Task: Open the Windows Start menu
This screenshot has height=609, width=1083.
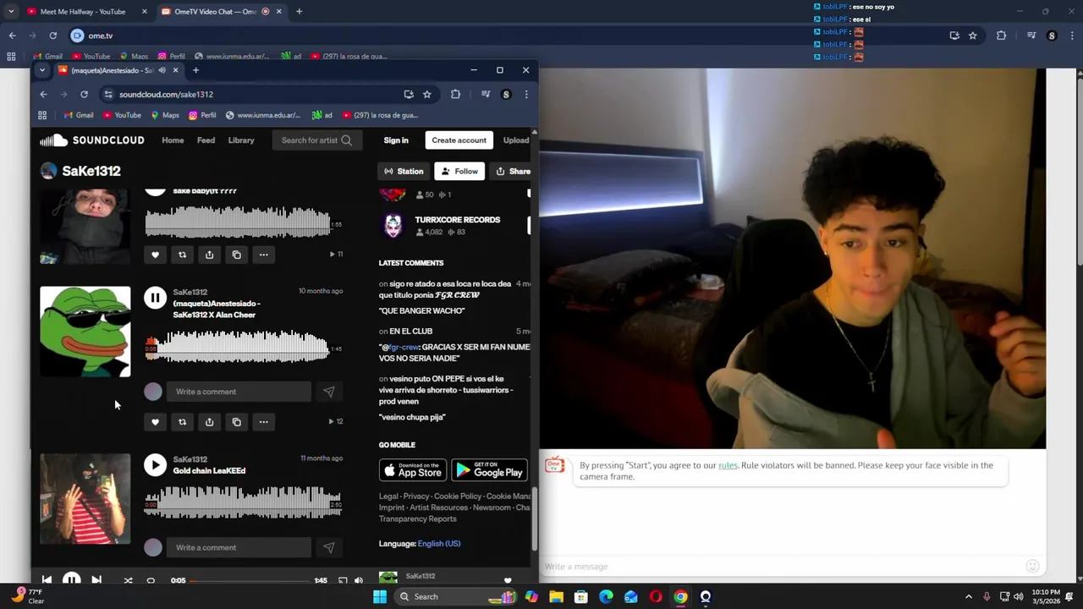Action: tap(380, 596)
